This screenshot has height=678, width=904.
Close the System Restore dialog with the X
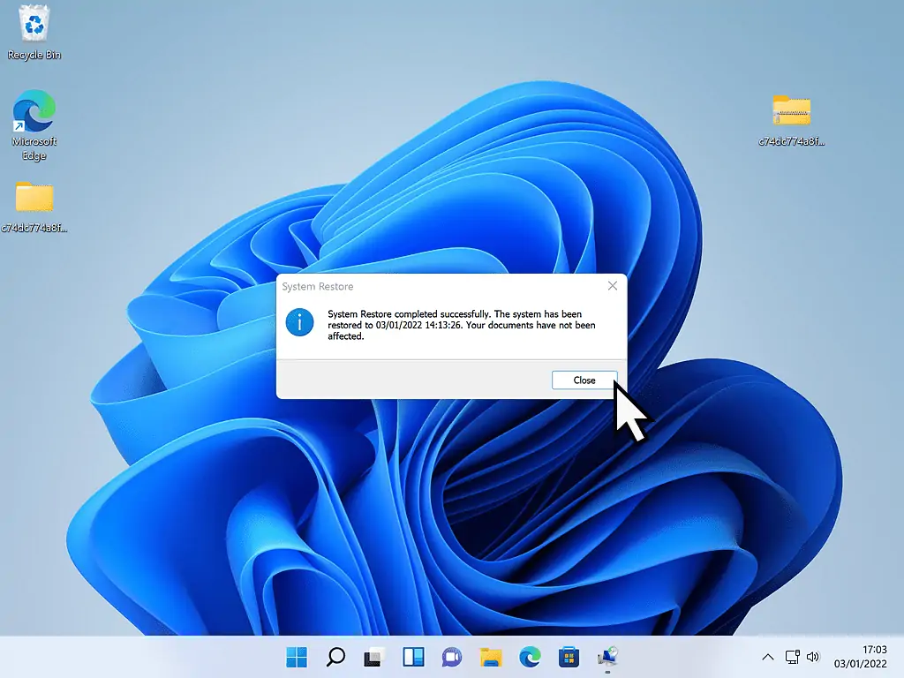613,285
